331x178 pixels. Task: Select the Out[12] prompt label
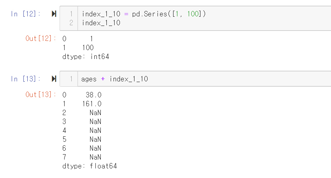pos(41,38)
